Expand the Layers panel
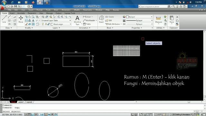Screen dimensions: 206x116 pos(56,28)
